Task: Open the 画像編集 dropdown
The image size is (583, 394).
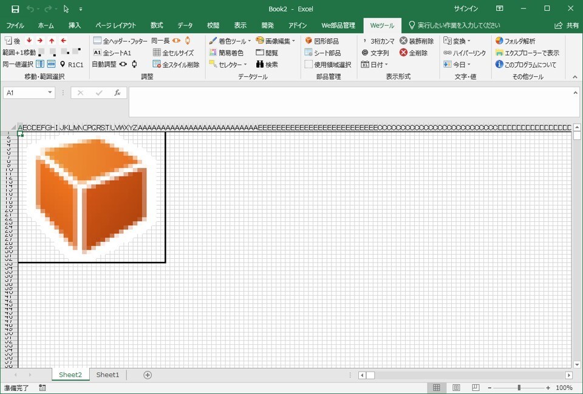Action: coord(276,41)
